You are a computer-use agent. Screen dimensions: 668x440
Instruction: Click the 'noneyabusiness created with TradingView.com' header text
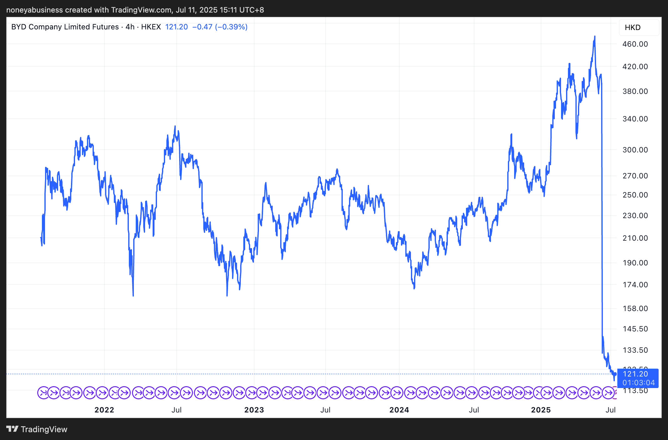pyautogui.click(x=89, y=10)
